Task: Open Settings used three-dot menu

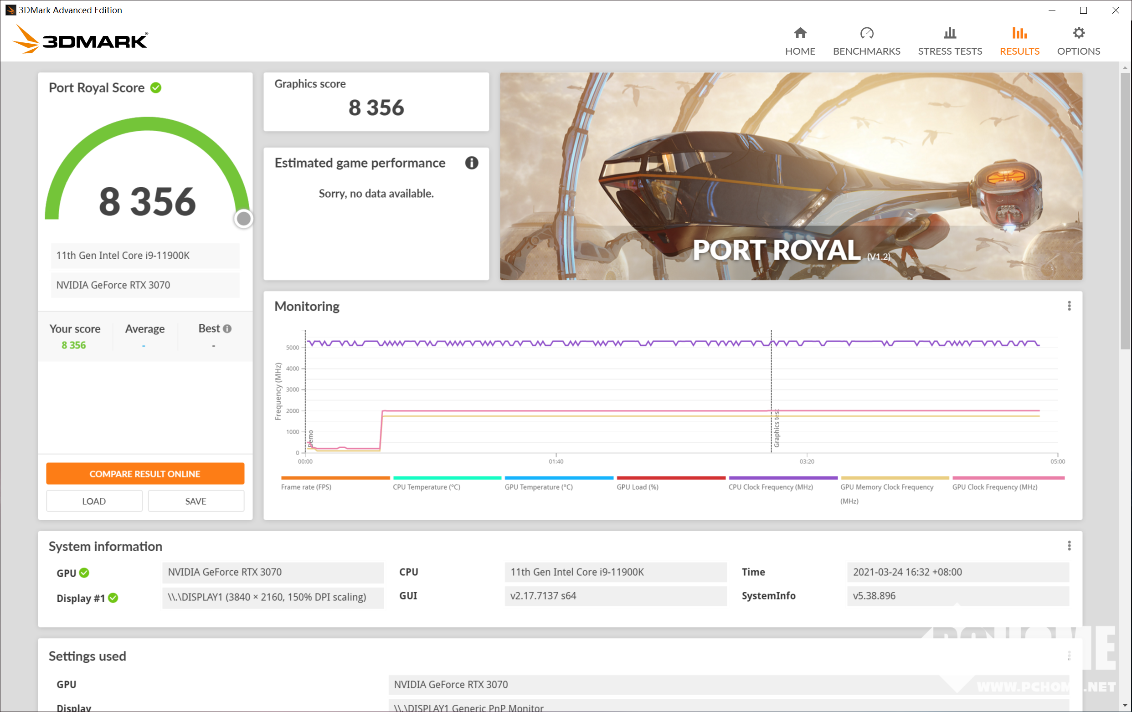Action: pos(1069,656)
